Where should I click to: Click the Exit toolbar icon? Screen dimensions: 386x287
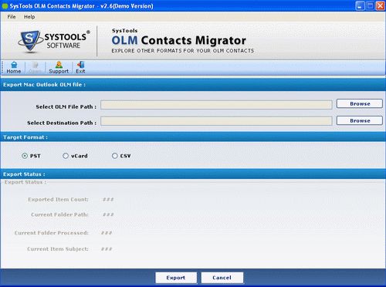coord(80,68)
